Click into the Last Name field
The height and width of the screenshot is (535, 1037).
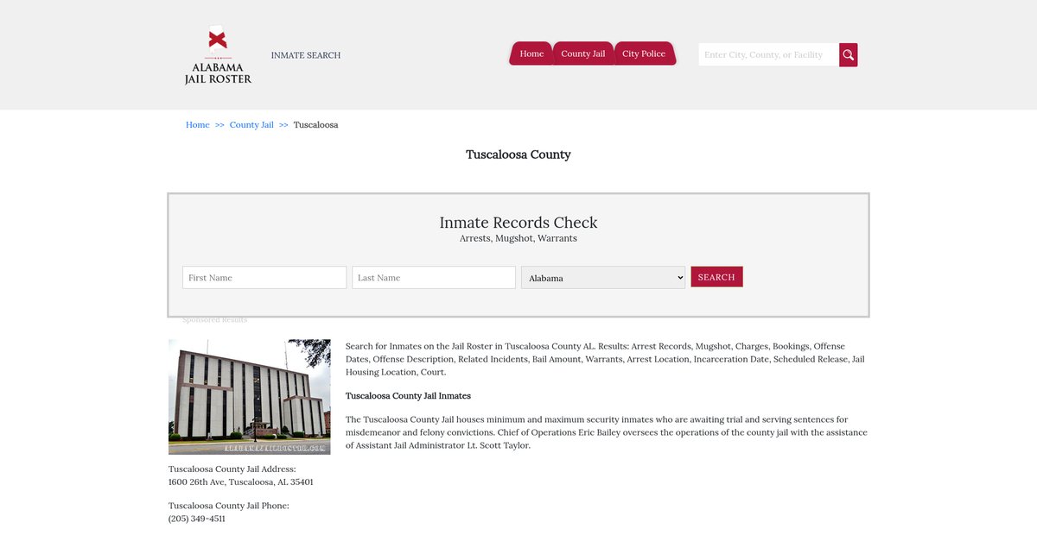(x=434, y=278)
